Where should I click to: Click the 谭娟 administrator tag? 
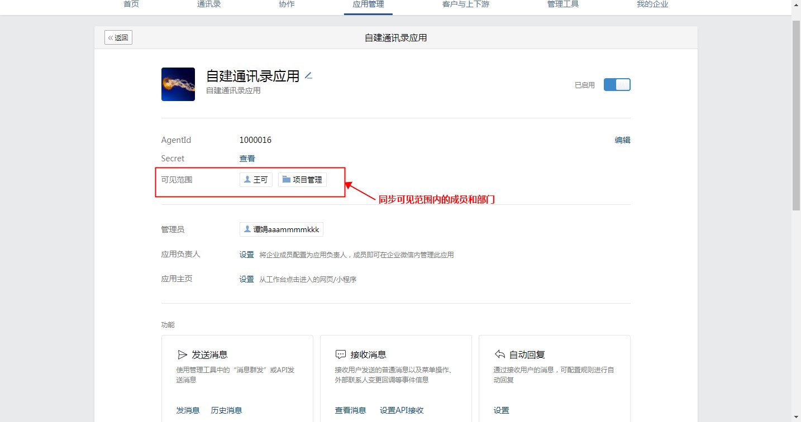coord(282,229)
